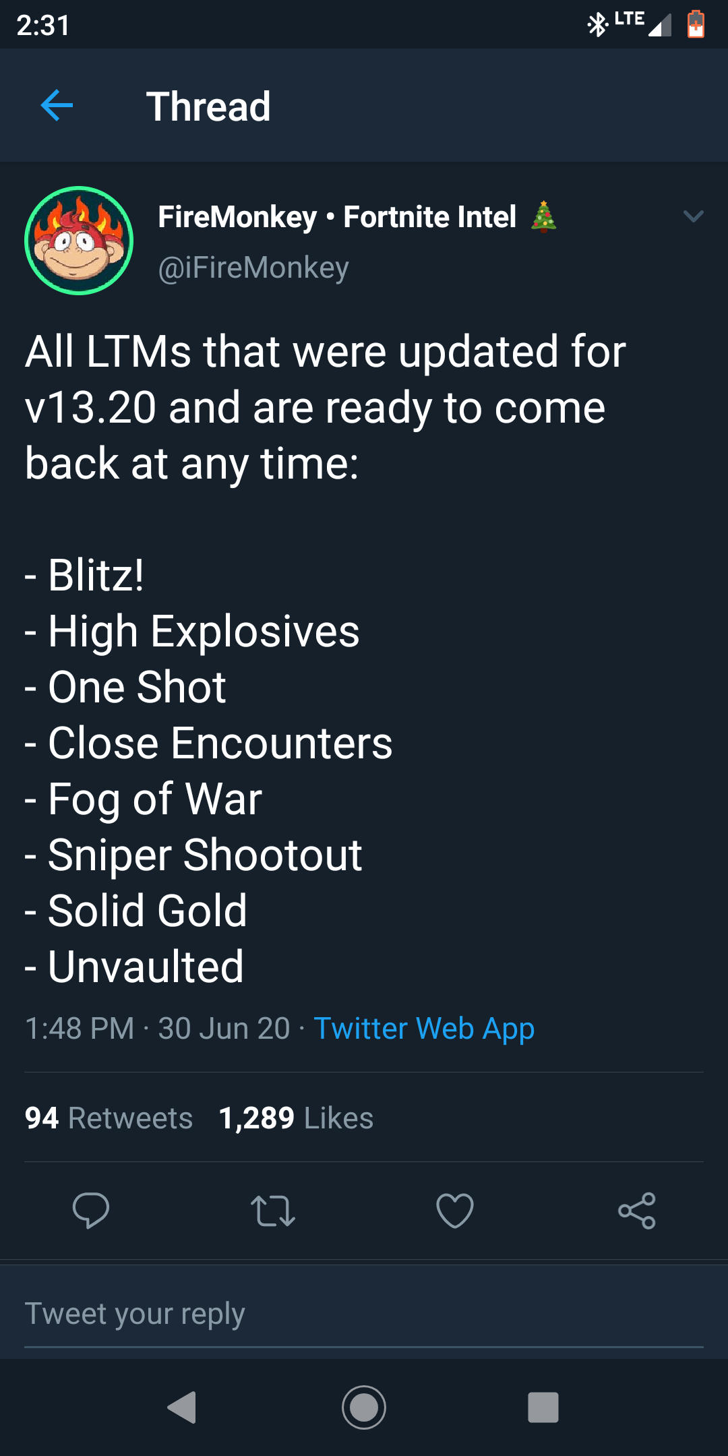Tap the heart icon to like the tweet
The height and width of the screenshot is (1456, 728).
click(455, 1213)
